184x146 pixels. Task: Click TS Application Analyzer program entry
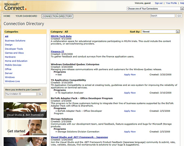point(70,93)
